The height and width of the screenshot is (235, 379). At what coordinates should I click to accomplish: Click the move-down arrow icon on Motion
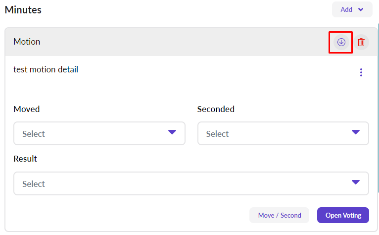coord(341,42)
